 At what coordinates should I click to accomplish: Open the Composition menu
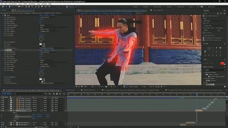pos(13,4)
